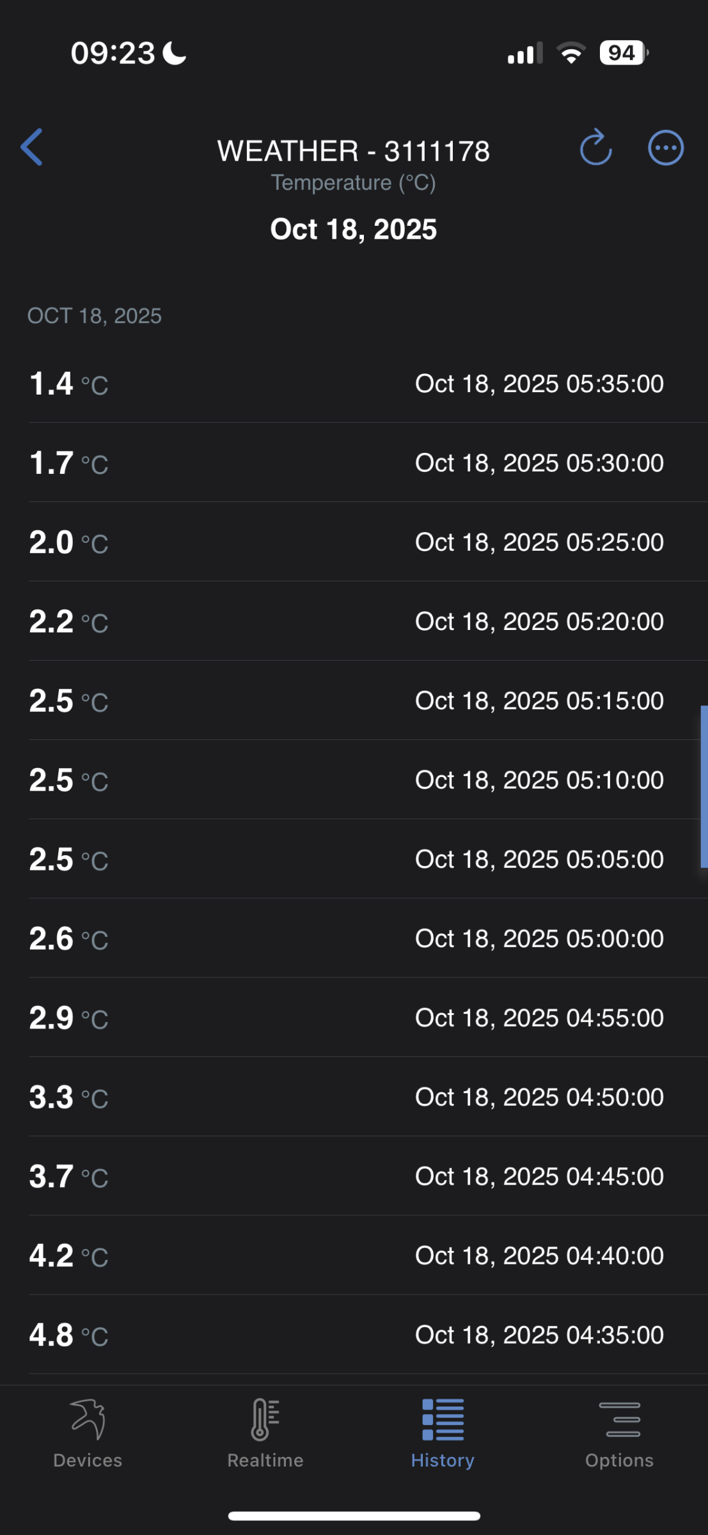
Task: Tap the Oct 18, 2025 date heading
Action: [354, 229]
